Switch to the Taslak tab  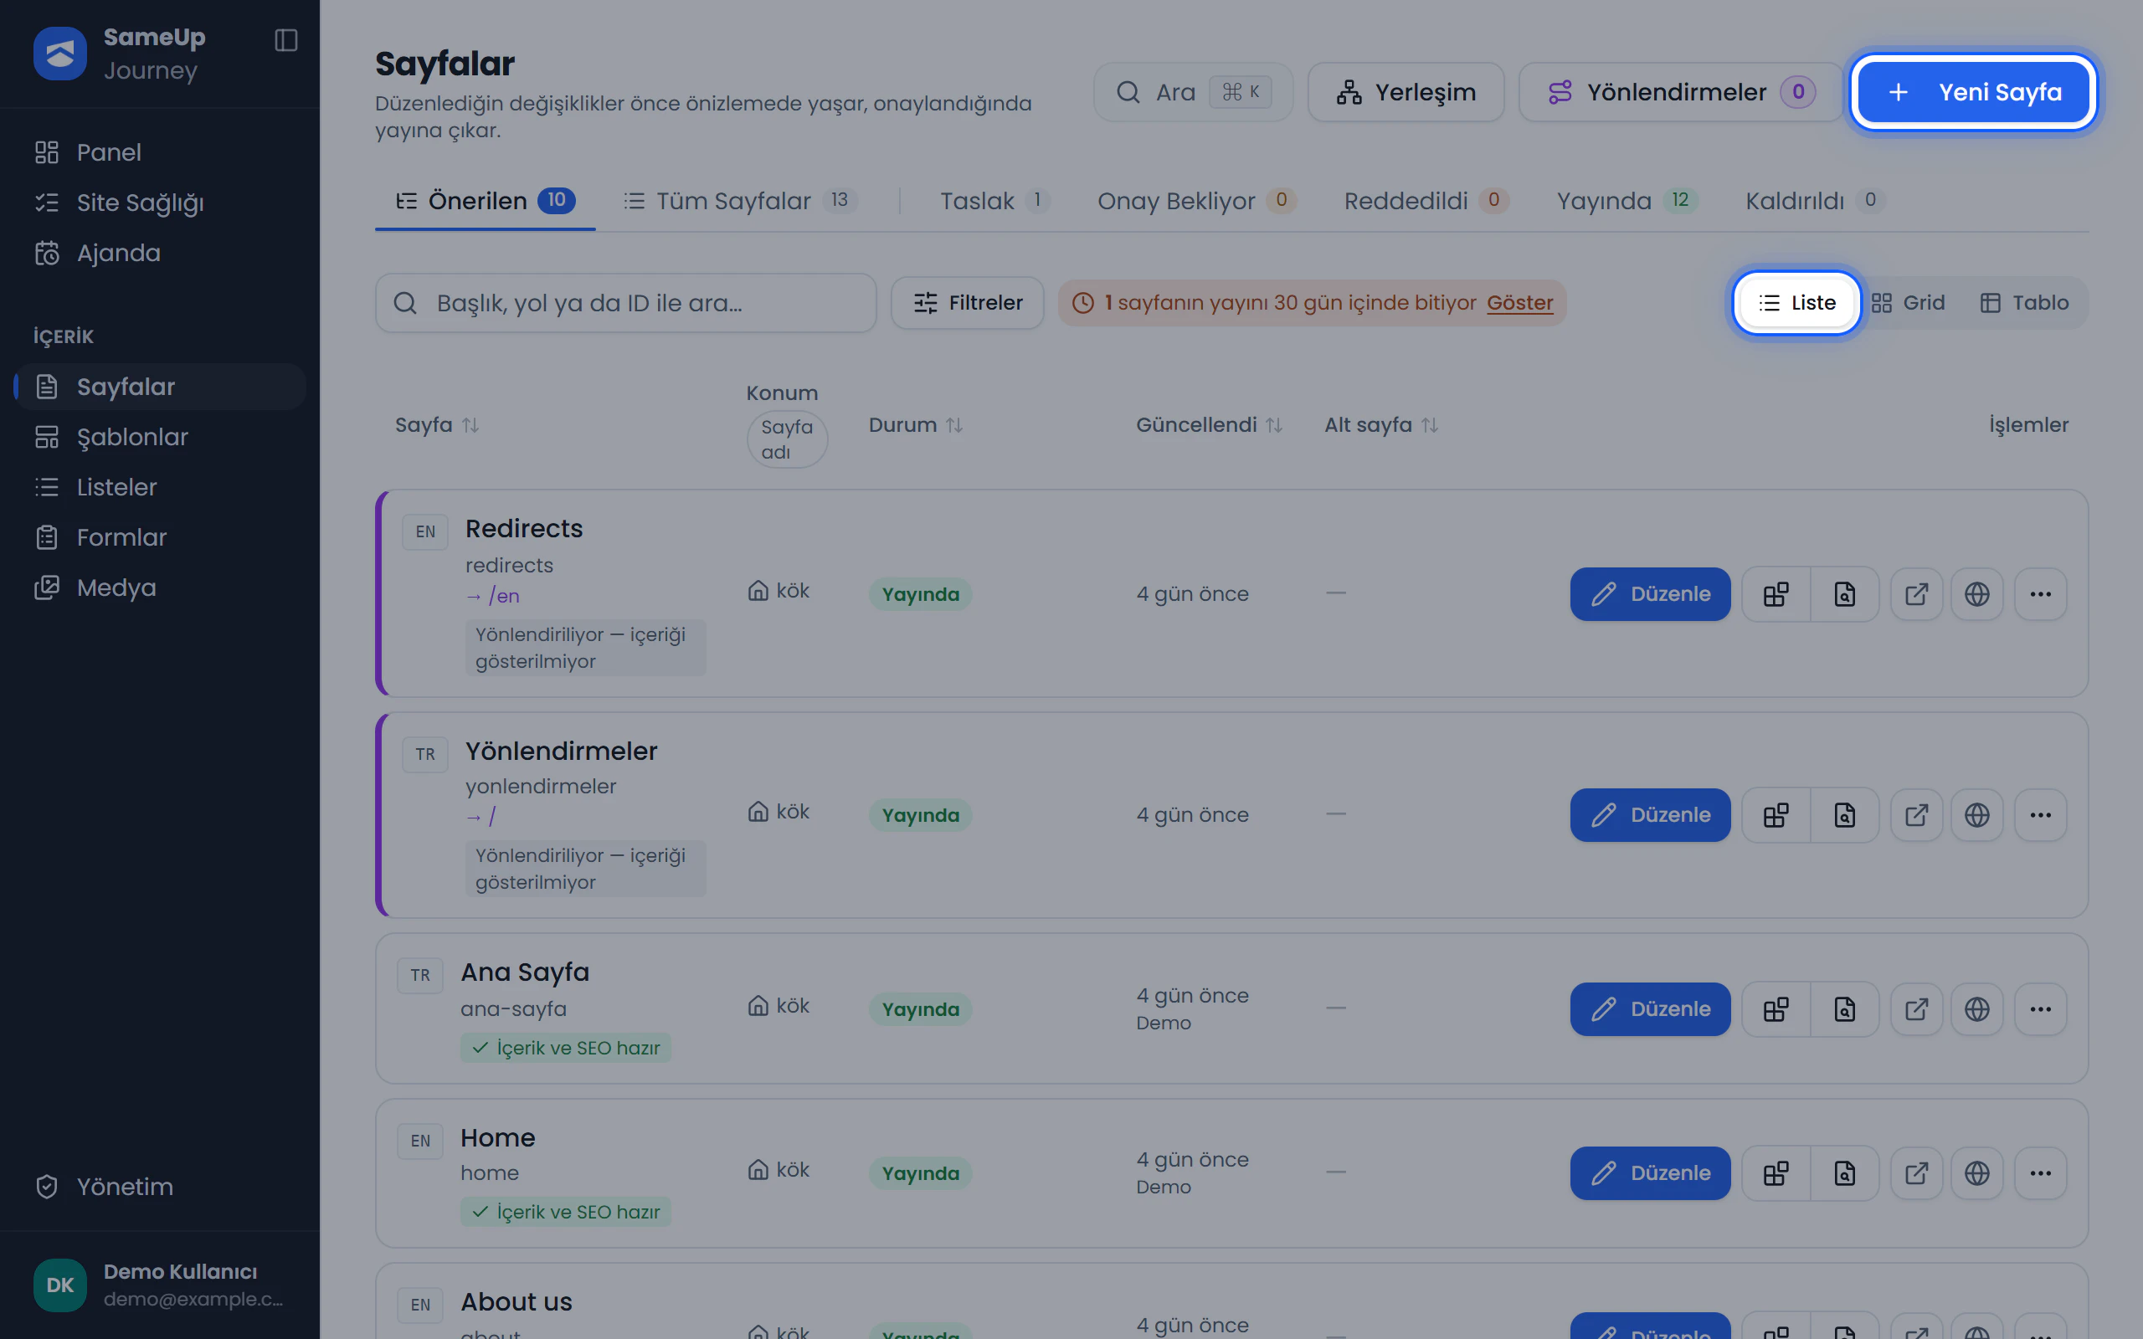click(994, 201)
